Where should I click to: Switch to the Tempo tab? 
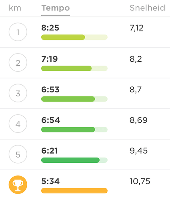pos(56,8)
